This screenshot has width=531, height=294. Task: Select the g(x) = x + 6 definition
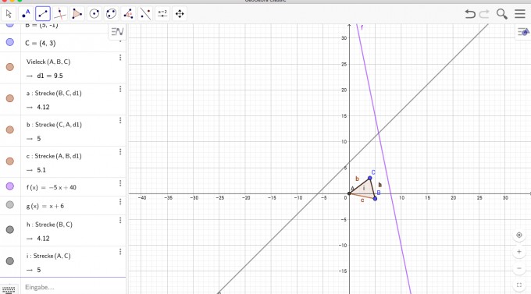point(45,206)
